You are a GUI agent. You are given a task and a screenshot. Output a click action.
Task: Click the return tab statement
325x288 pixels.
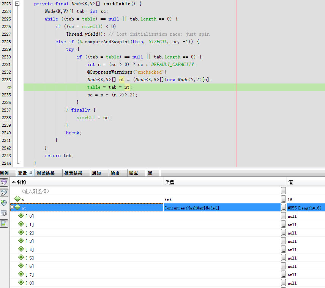point(59,156)
